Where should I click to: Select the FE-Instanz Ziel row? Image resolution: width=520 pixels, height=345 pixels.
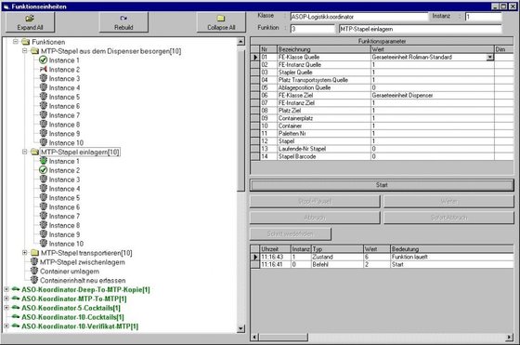point(382,103)
